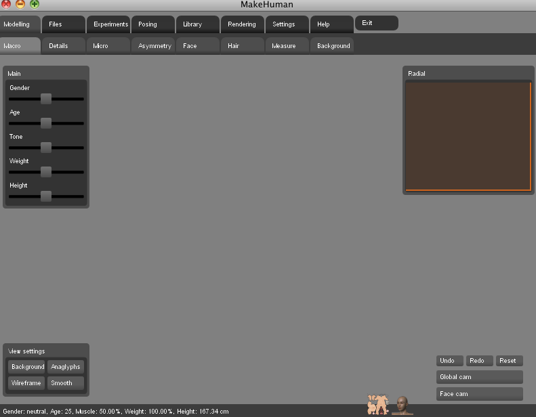Open the Hair sub-tab
Viewport: 536px width, 417px height.
click(x=243, y=46)
